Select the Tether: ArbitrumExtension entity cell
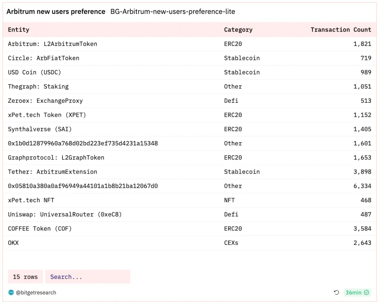Screen dimensions: 381x304 (x=53, y=172)
